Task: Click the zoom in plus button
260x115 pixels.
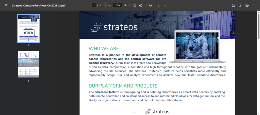Action: coord(125,5)
